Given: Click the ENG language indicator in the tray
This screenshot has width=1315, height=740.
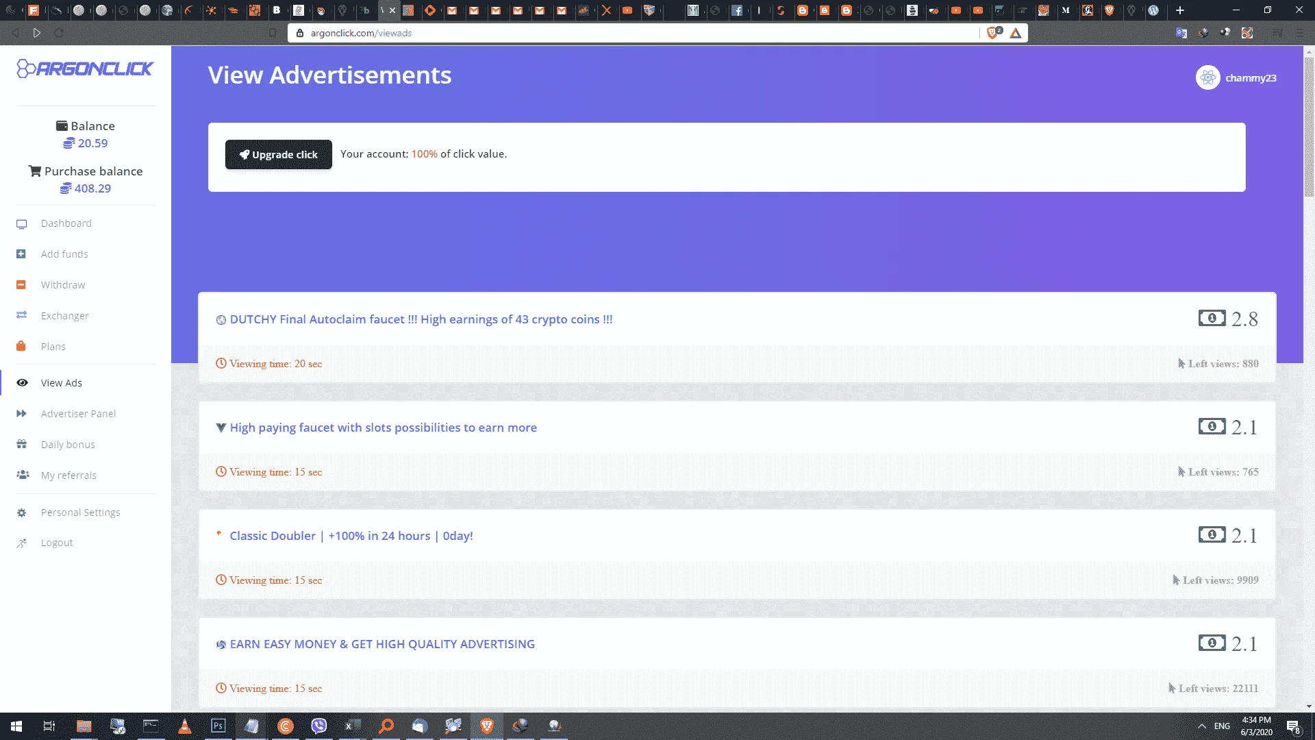Looking at the screenshot, I should click(1222, 726).
